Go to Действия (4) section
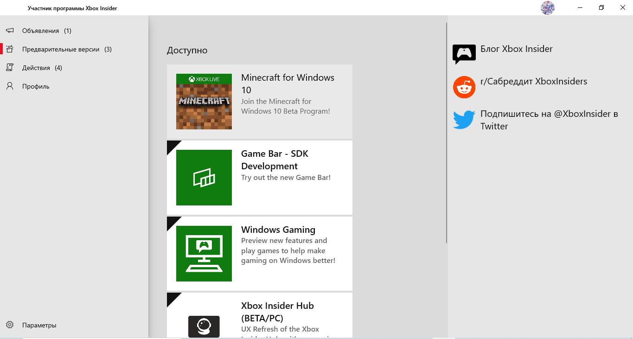The image size is (633, 339). [74, 68]
